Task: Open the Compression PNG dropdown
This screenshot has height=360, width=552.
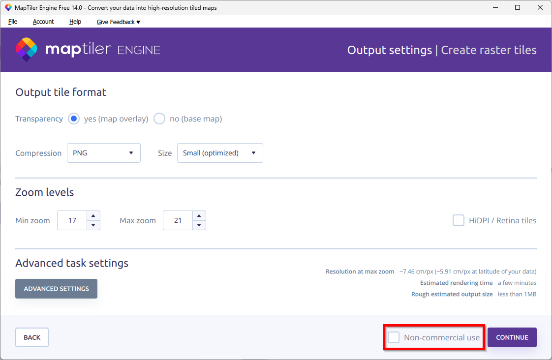Action: 103,153
